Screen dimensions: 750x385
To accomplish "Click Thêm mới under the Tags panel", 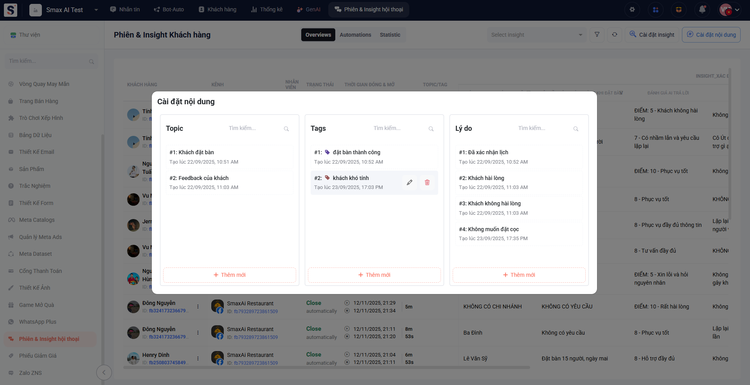I will [374, 275].
